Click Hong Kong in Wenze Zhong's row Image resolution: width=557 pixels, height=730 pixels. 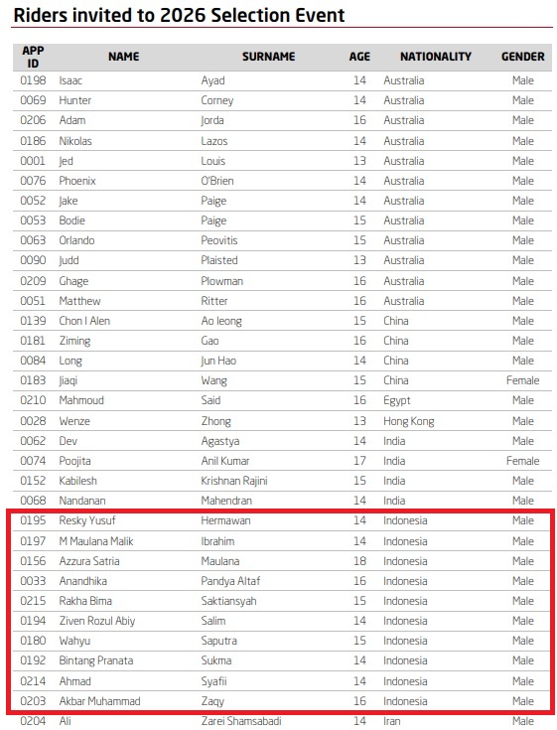click(x=408, y=421)
